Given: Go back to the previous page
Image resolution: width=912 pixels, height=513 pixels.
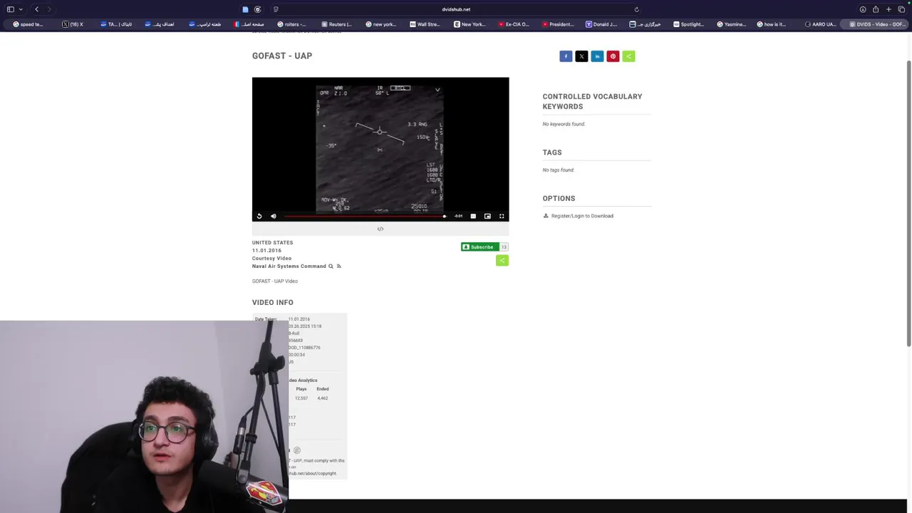Looking at the screenshot, I should click(37, 9).
